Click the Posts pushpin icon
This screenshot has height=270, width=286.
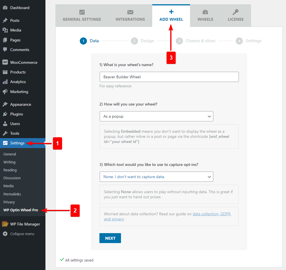click(5, 20)
